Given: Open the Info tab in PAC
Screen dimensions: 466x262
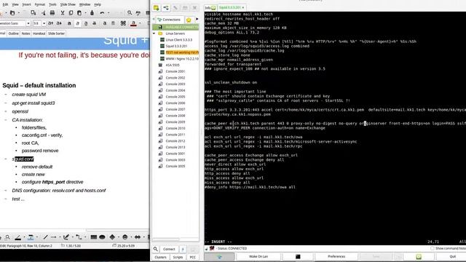Looking at the screenshot, I should [210, 7].
